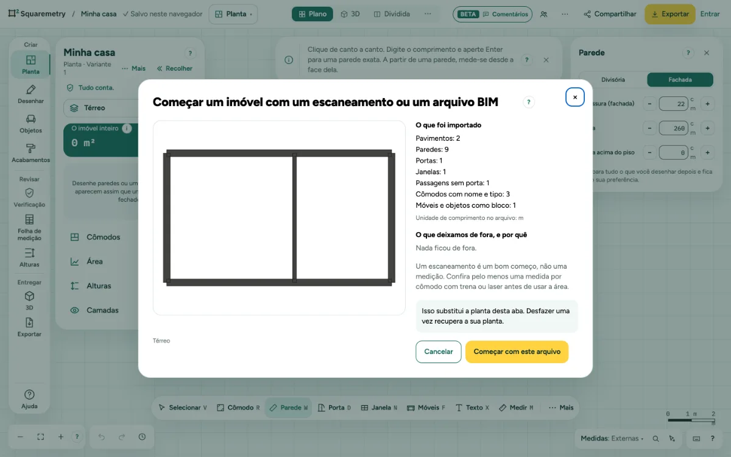The height and width of the screenshot is (457, 731).
Task: Open the help icon beside the dialog title
Action: point(529,102)
